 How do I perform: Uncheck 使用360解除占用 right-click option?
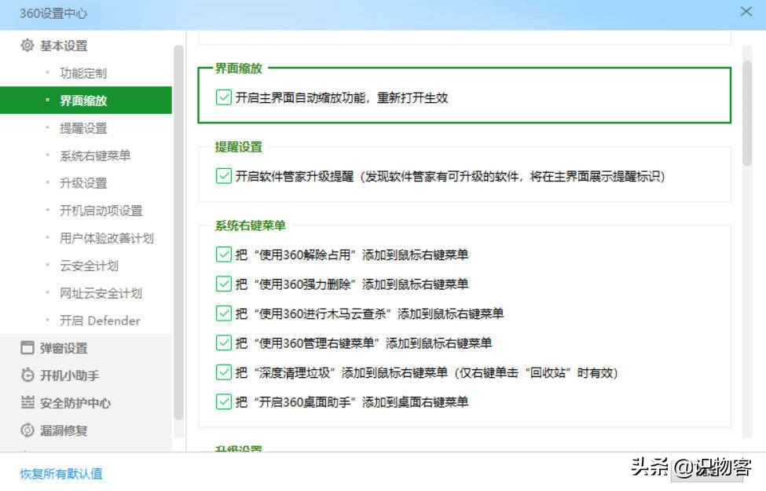pyautogui.click(x=223, y=255)
